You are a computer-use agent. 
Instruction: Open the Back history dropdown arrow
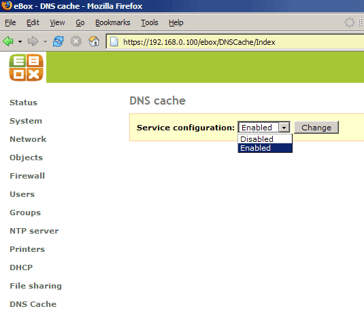pos(20,41)
